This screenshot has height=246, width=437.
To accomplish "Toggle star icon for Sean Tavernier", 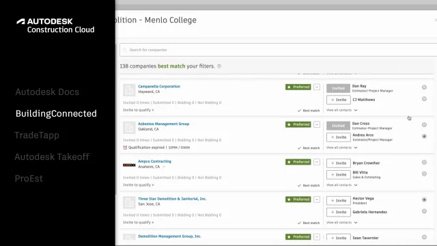I will 424,237.
